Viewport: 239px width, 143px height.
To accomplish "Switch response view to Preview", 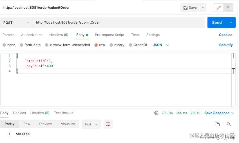I will pyautogui.click(x=45, y=124).
